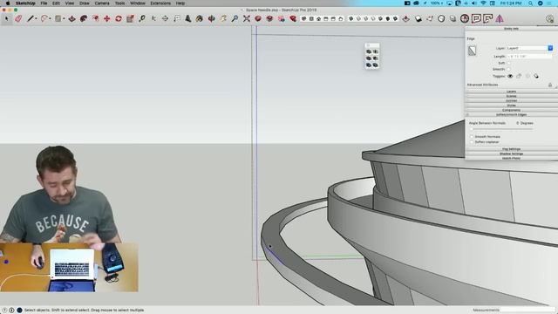Open the Extensions menu
This screenshot has height=314, width=558.
(x=160, y=3)
